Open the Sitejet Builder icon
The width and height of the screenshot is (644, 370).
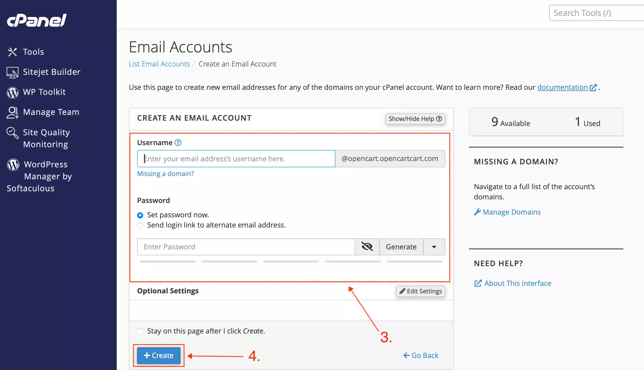point(12,72)
